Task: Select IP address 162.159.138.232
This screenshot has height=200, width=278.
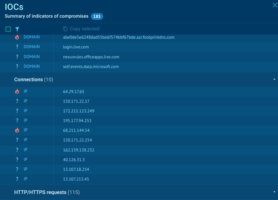Action: 78,150
